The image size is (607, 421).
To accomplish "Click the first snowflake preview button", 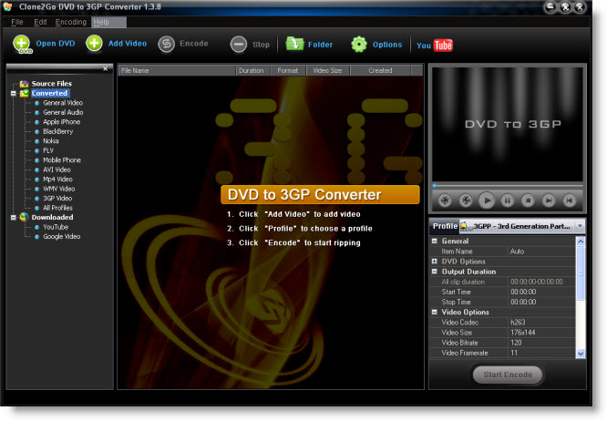I will (445, 200).
